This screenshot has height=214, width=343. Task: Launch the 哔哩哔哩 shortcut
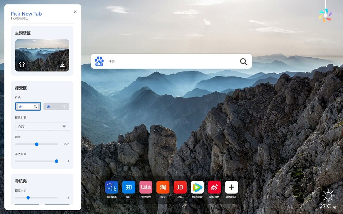[146, 187]
